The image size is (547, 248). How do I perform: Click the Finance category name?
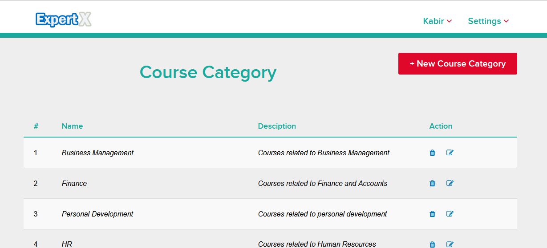74,183
